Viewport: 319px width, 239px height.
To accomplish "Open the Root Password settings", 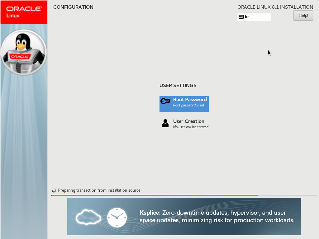I will coord(184,104).
